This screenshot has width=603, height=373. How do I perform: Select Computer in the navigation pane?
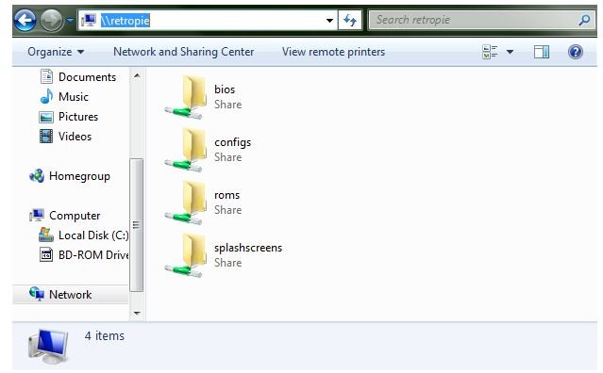click(x=75, y=216)
